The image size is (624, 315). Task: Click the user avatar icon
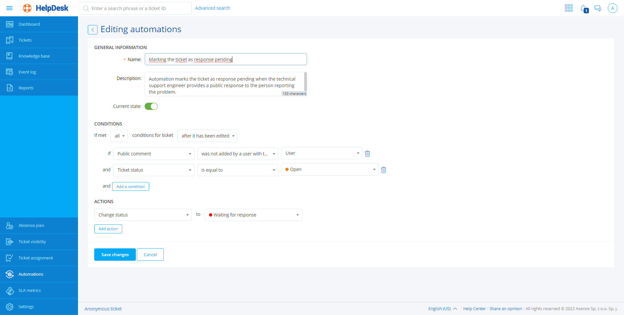(612, 8)
